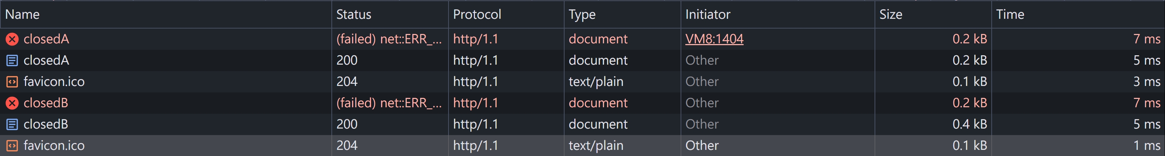Screen dimensions: 1165x156
Task: Sort requests by the Status column header
Action: (390, 14)
